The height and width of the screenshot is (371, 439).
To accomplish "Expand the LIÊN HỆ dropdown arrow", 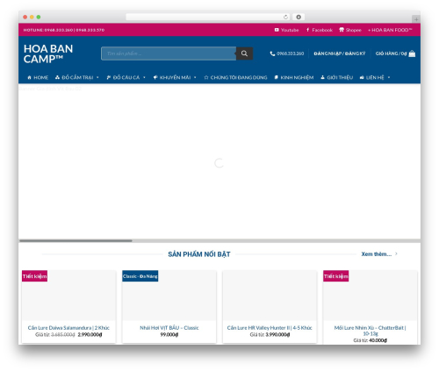I will coord(389,77).
